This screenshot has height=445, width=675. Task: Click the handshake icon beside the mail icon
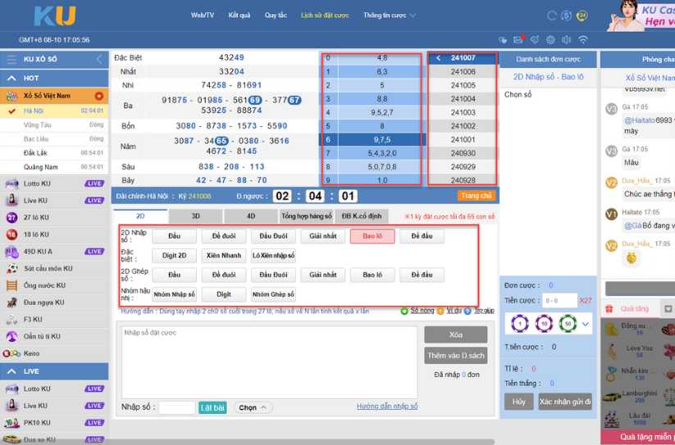[x=534, y=39]
